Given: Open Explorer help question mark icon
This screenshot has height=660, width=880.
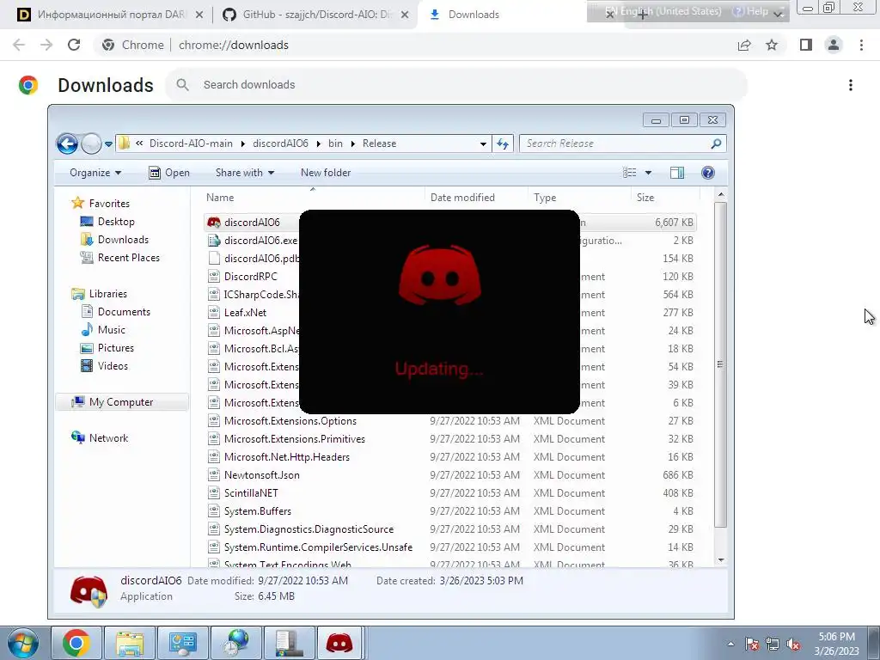Looking at the screenshot, I should click(708, 173).
